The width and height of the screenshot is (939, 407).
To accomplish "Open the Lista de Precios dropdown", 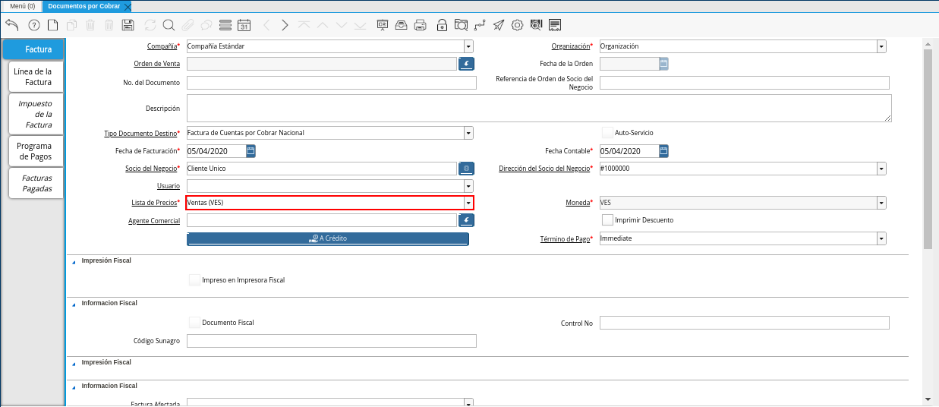I will 468,204.
